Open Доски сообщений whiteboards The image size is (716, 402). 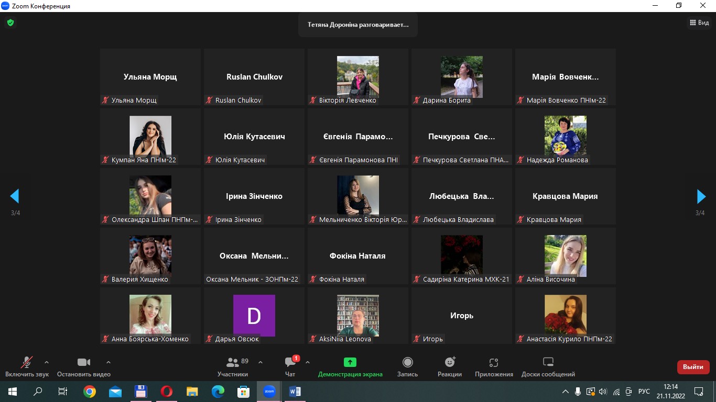548,366
